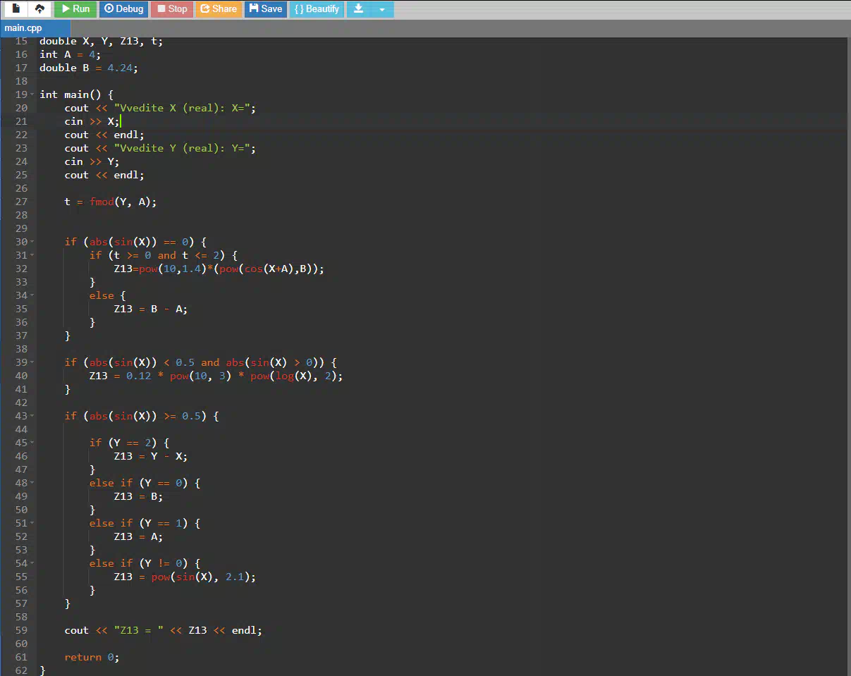The width and height of the screenshot is (851, 676).
Task: Click line number 62 in the gutter
Action: tap(20, 670)
